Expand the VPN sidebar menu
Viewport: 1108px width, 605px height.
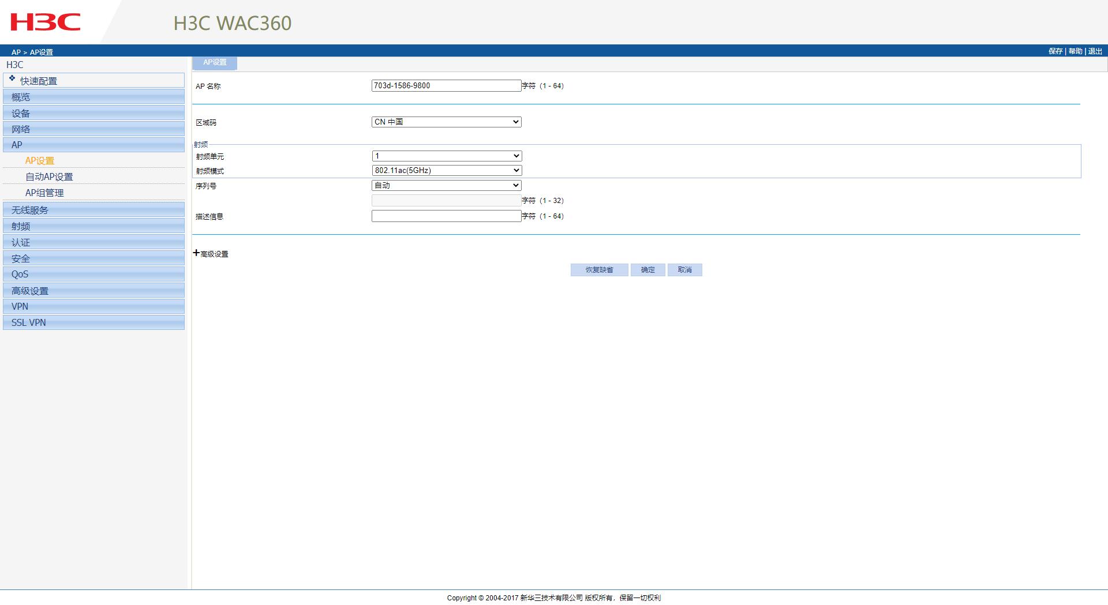pos(93,306)
